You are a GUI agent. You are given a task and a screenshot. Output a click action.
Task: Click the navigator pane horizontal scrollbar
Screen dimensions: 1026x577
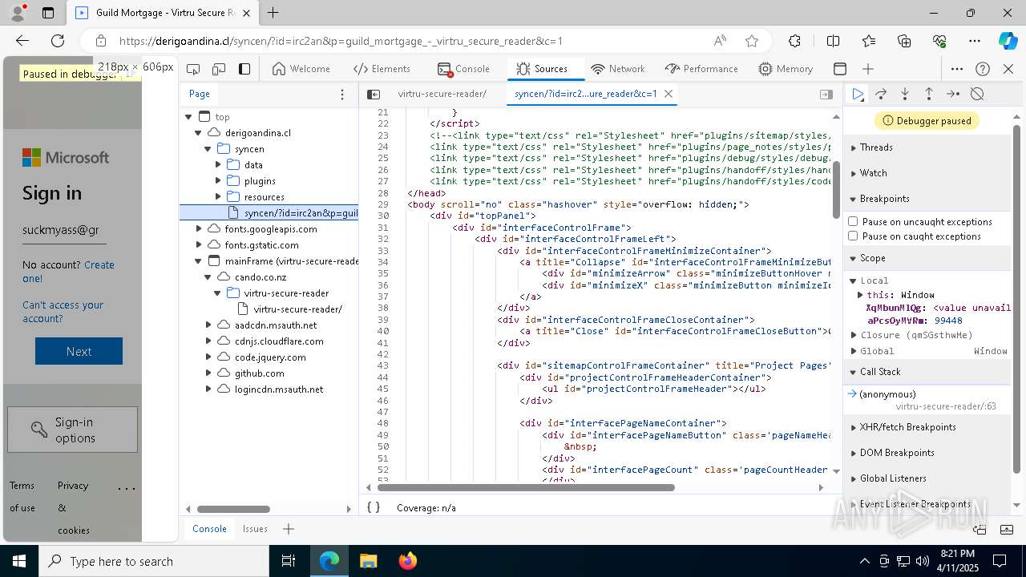(233, 509)
